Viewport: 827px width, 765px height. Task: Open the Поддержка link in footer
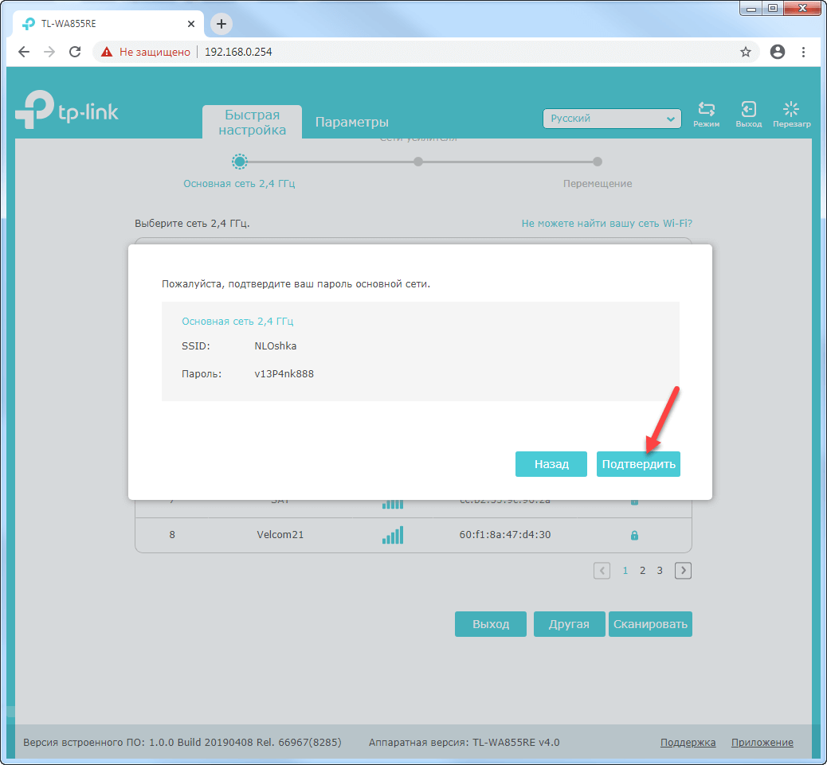pos(688,742)
